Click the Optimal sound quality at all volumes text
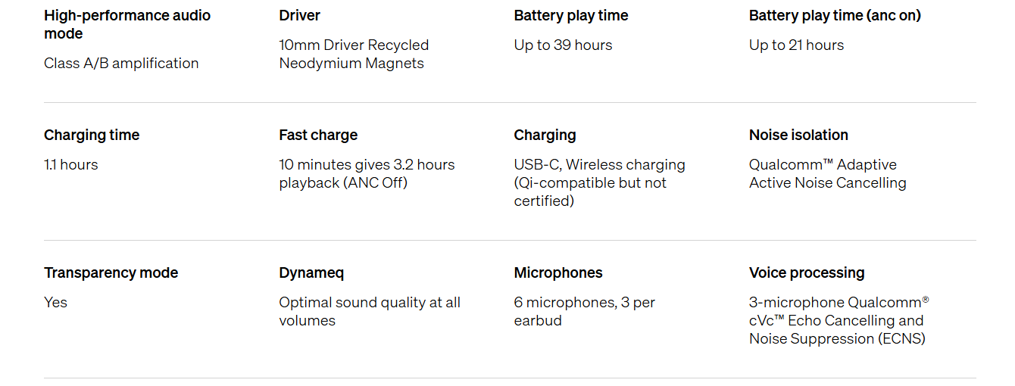This screenshot has height=386, width=1015. [370, 311]
